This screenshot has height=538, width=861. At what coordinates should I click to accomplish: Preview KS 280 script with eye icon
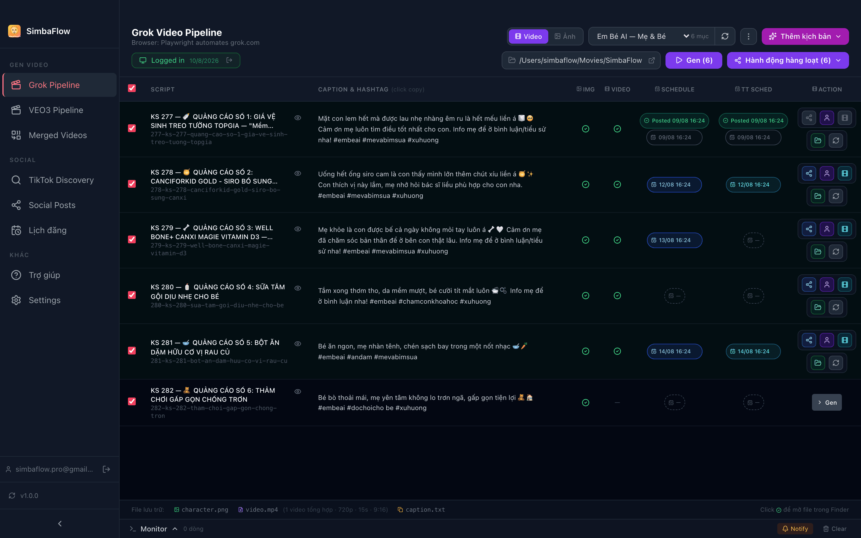[298, 288]
